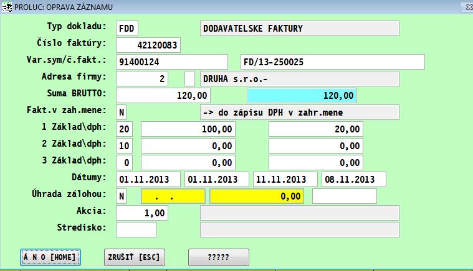Select the cyan highlighted 120,00 field

(302, 96)
